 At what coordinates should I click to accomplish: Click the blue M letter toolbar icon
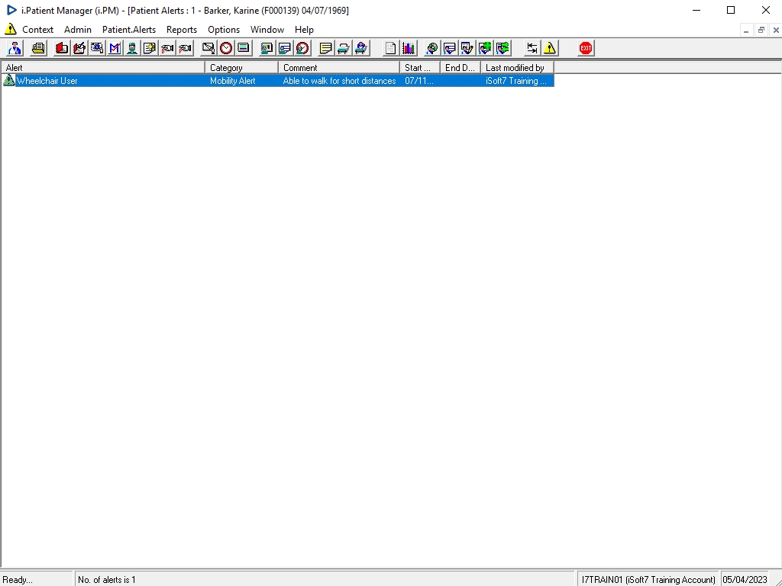(x=115, y=48)
